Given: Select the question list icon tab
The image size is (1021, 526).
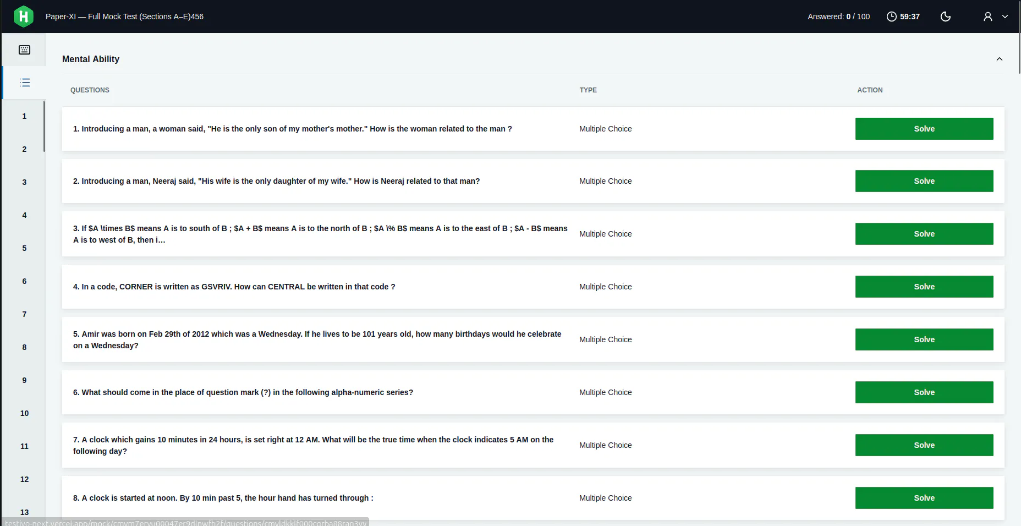Looking at the screenshot, I should point(24,83).
